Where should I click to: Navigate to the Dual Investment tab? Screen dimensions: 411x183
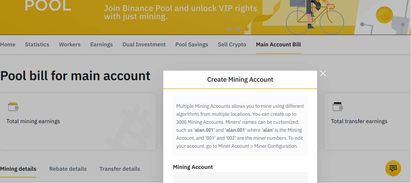click(144, 45)
